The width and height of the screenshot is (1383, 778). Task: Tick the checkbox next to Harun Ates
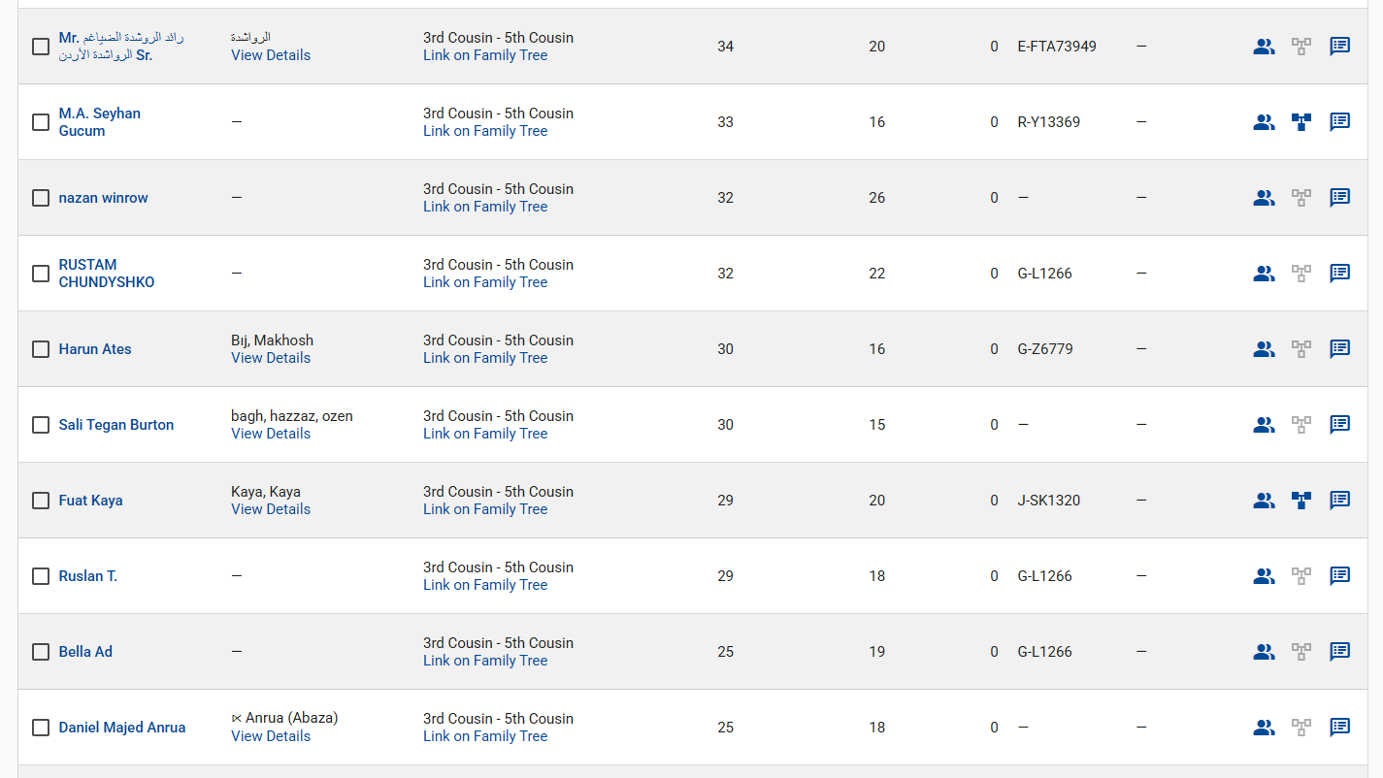[41, 349]
